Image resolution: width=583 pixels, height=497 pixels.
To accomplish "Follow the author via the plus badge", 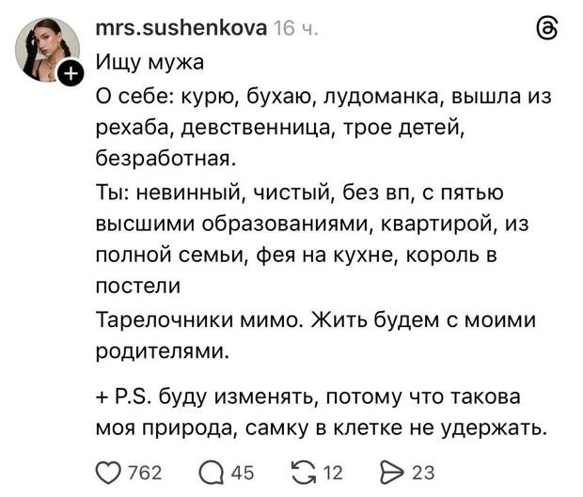I will (x=71, y=72).
